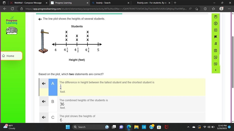The width and height of the screenshot is (234, 131).
Task: Click the Read aloud icon in address bar
Action: pyautogui.click(x=190, y=9)
